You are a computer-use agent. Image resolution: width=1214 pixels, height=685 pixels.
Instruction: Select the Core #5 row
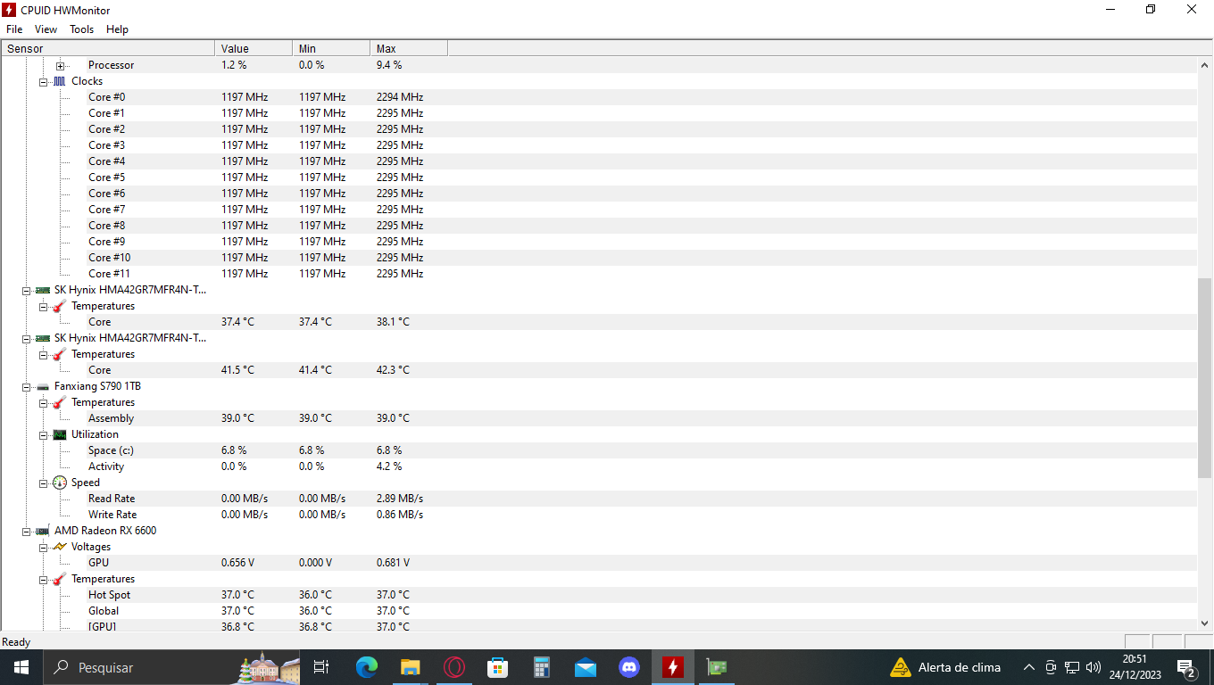coord(599,177)
